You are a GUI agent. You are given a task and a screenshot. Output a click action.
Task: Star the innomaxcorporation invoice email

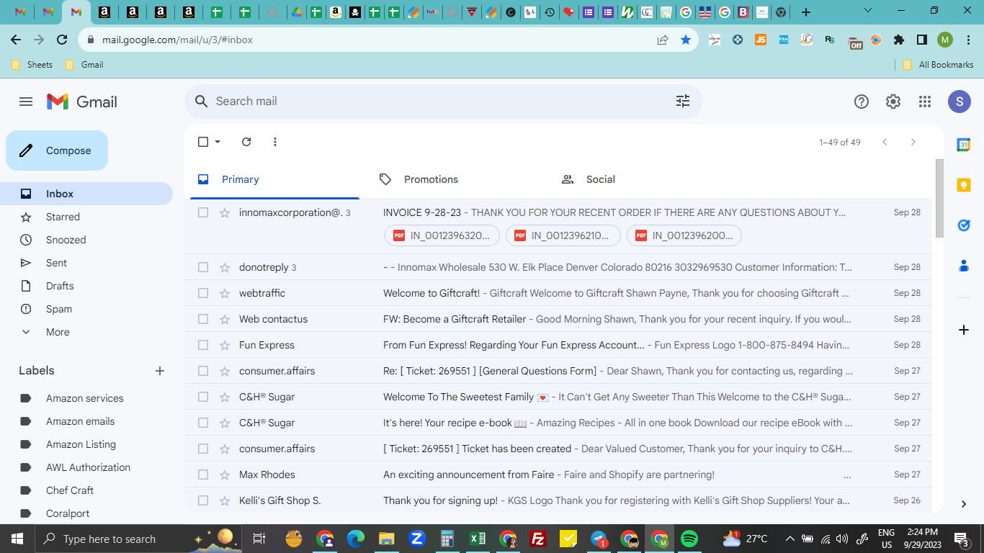click(225, 212)
